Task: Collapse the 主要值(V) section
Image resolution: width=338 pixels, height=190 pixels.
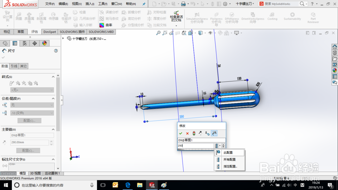Action: coord(53,129)
